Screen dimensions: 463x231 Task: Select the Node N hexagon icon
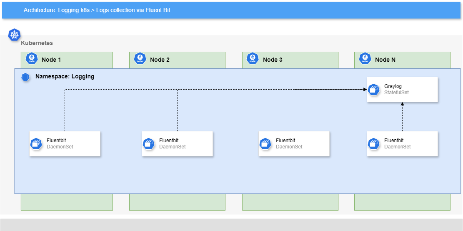[x=365, y=58]
